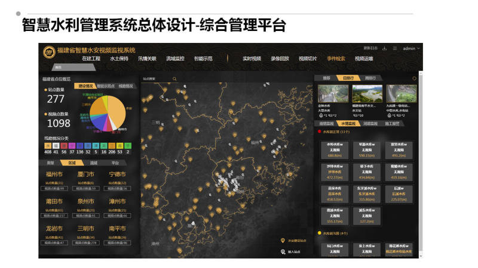Click the 接入站点 legend marker icon

tap(283, 251)
